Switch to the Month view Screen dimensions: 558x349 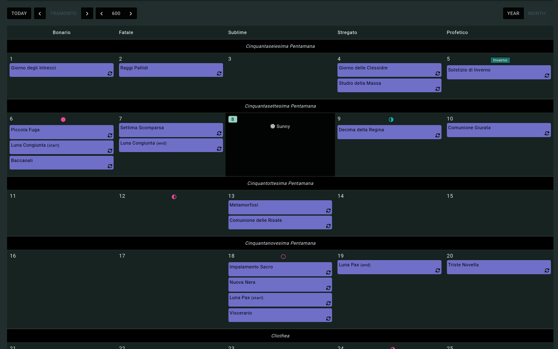pos(537,13)
